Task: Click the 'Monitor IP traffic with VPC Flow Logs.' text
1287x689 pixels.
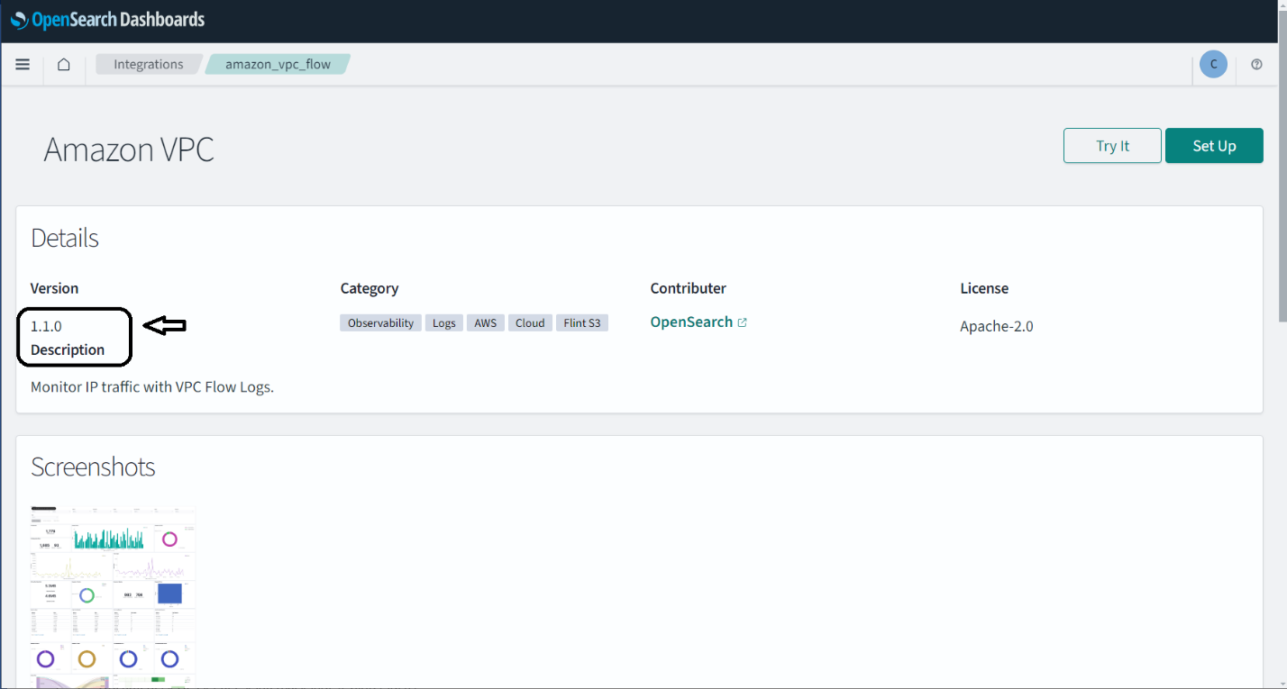Action: [x=152, y=387]
